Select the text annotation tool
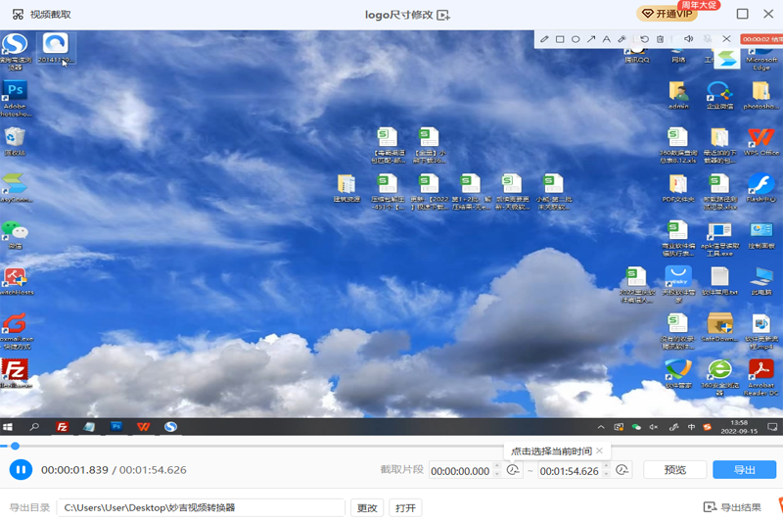Image resolution: width=783 pixels, height=522 pixels. 606,39
